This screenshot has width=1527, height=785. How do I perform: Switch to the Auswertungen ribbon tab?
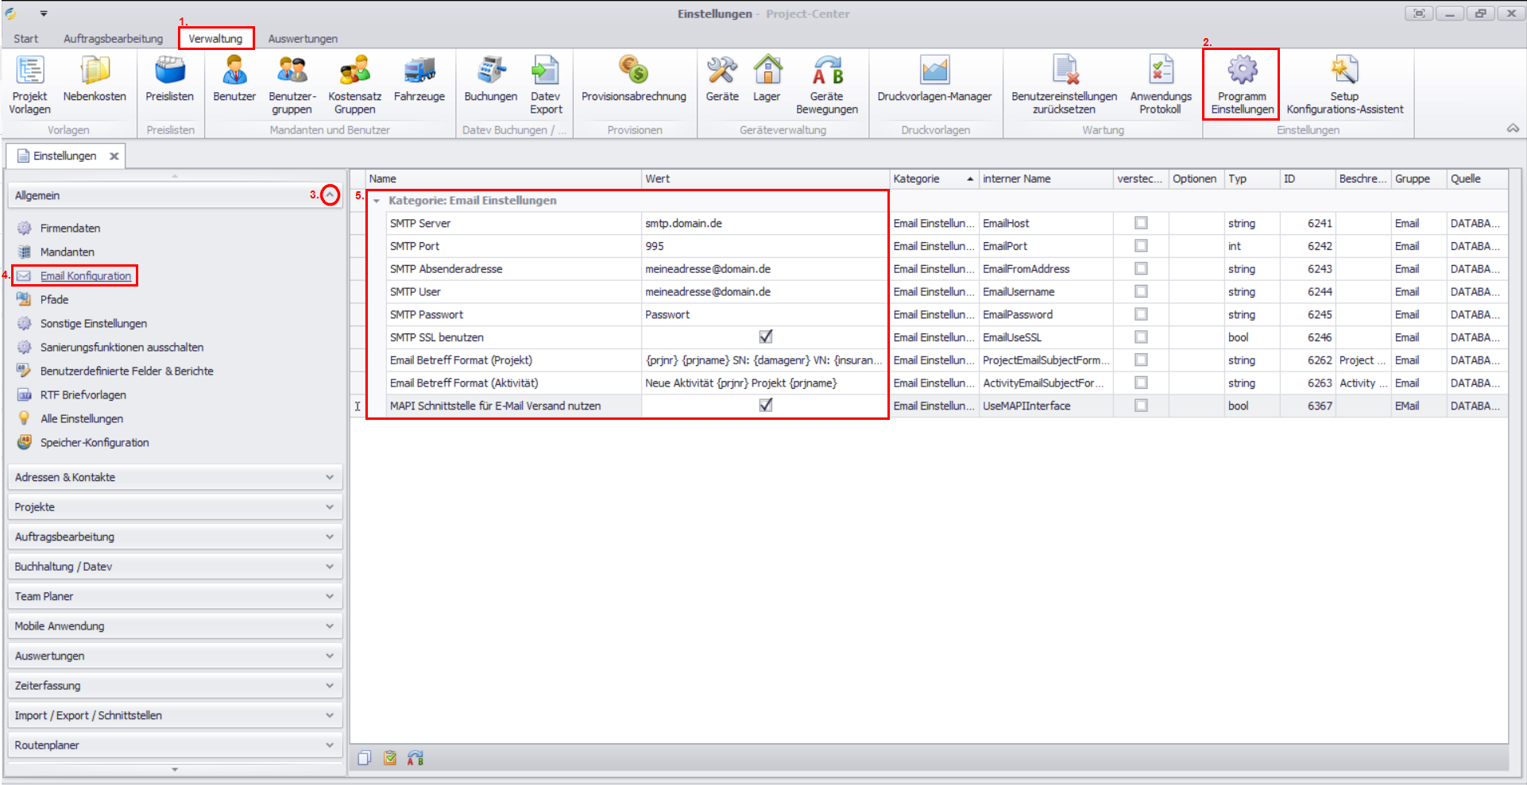pos(303,39)
